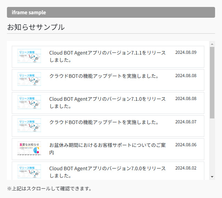Click the リリース情報 thumbnail for version 7.1.0
This screenshot has height=198, width=222.
point(29,102)
